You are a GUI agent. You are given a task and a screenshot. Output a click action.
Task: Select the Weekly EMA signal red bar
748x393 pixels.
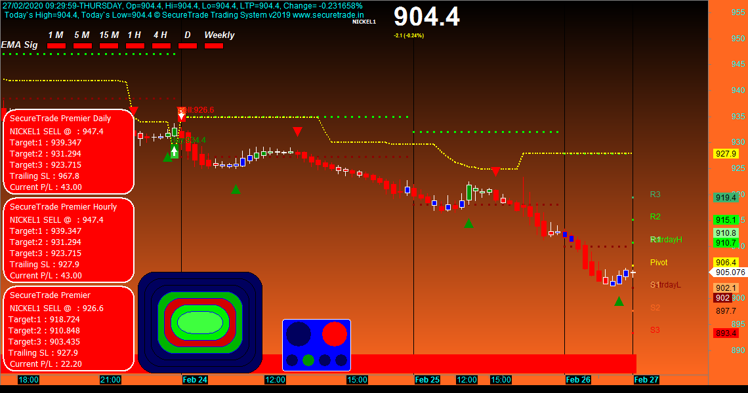coord(214,46)
